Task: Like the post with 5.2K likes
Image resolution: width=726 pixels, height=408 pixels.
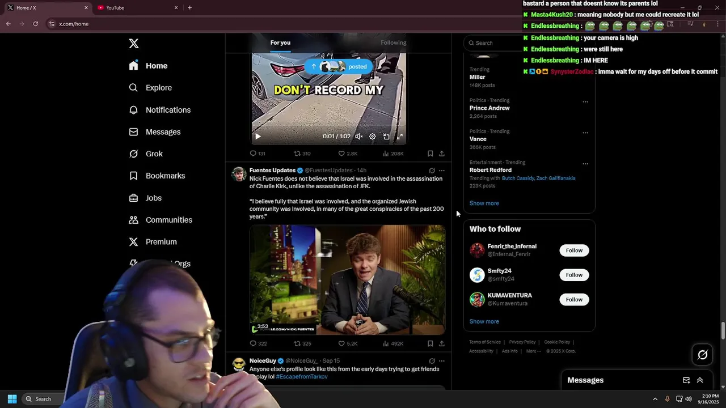Action: tap(348, 343)
